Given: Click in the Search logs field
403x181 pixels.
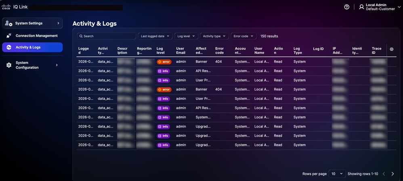Looking at the screenshot, I should 107,36.
